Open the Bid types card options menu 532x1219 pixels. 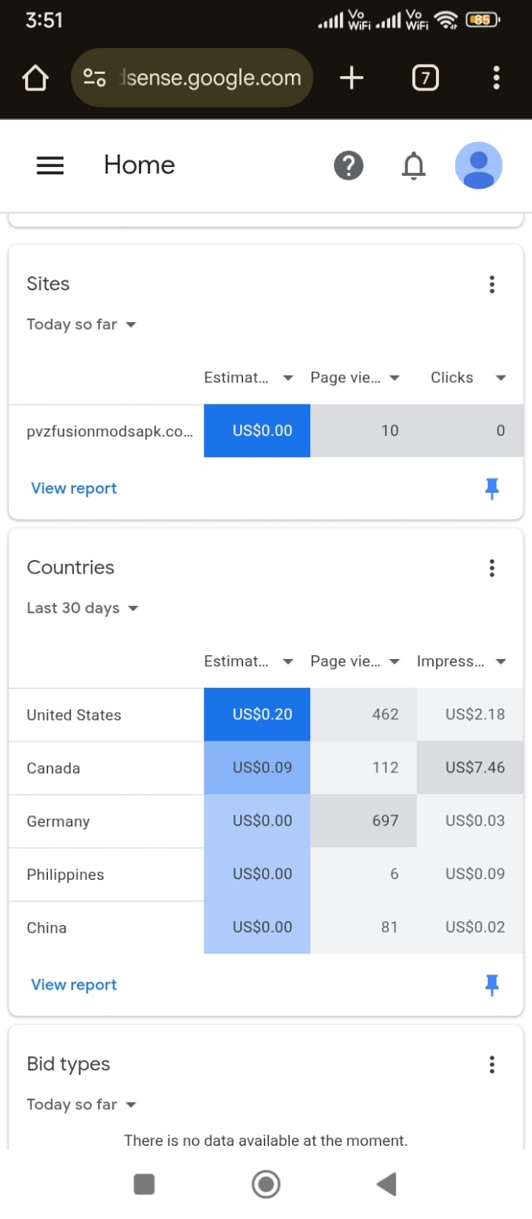point(492,1064)
